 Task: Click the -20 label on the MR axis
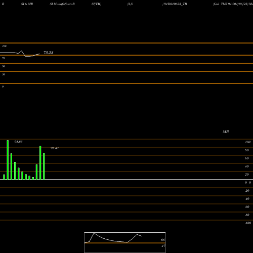click(x=247, y=191)
